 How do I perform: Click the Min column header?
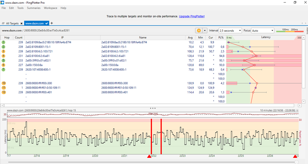[200, 38]
